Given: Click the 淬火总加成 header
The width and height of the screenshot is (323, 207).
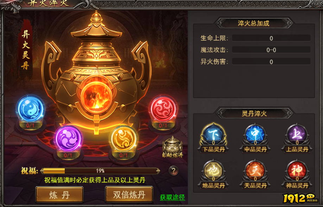Looking at the screenshot, I should coord(254,23).
